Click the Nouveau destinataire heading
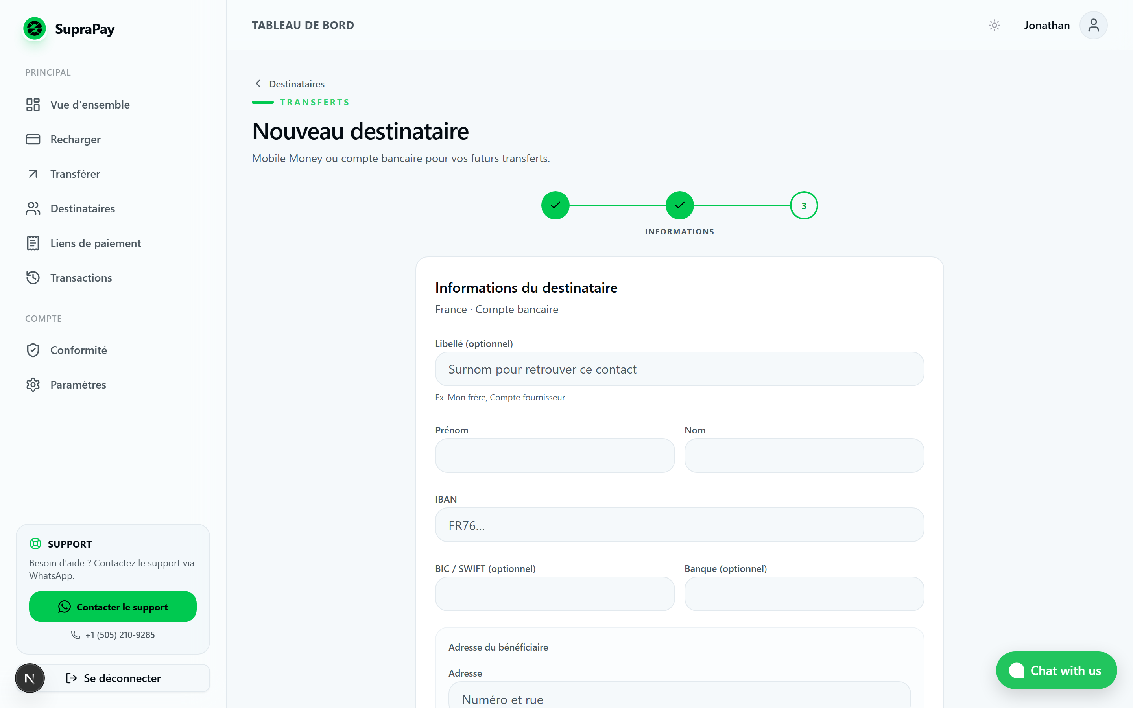1133x708 pixels. click(x=360, y=131)
